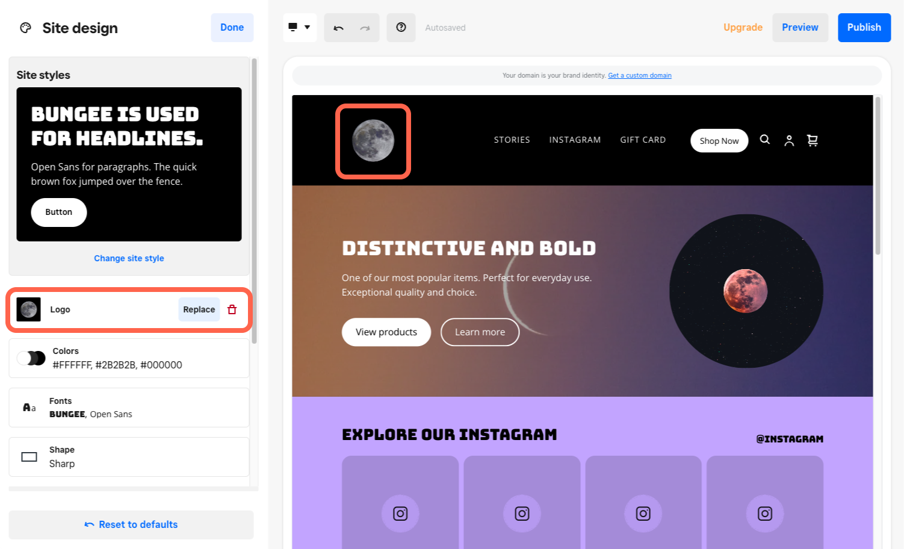The height and width of the screenshot is (549, 904).
Task: Open the Shape Sharp setting
Action: pos(129,457)
